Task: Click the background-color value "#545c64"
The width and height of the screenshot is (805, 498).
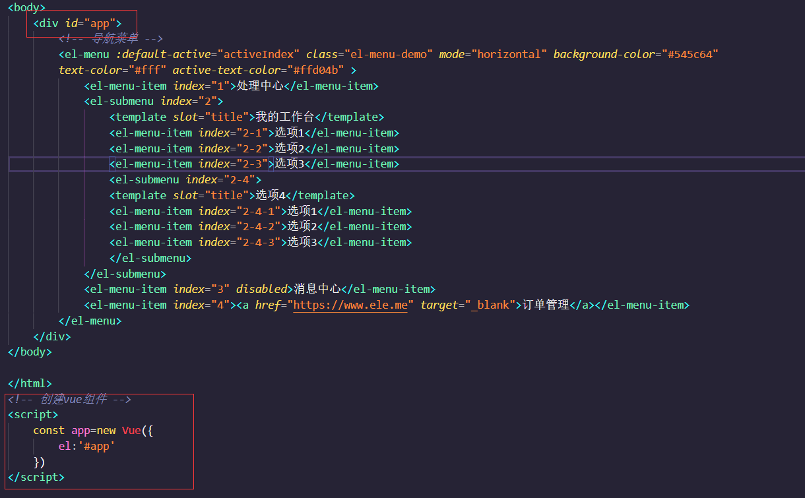Action: point(690,54)
